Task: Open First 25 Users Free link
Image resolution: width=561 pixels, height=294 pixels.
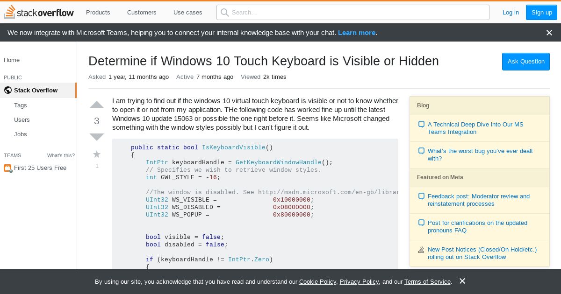Action: [40, 168]
